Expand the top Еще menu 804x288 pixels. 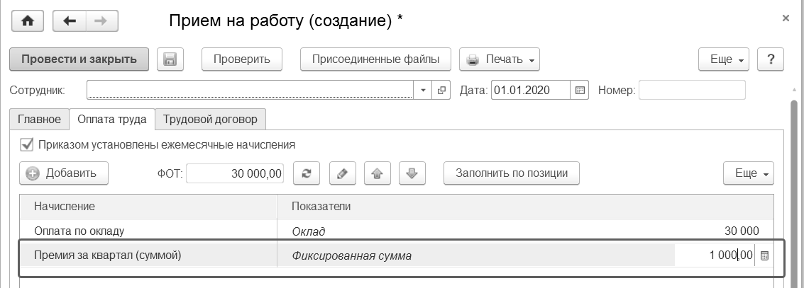coord(725,59)
